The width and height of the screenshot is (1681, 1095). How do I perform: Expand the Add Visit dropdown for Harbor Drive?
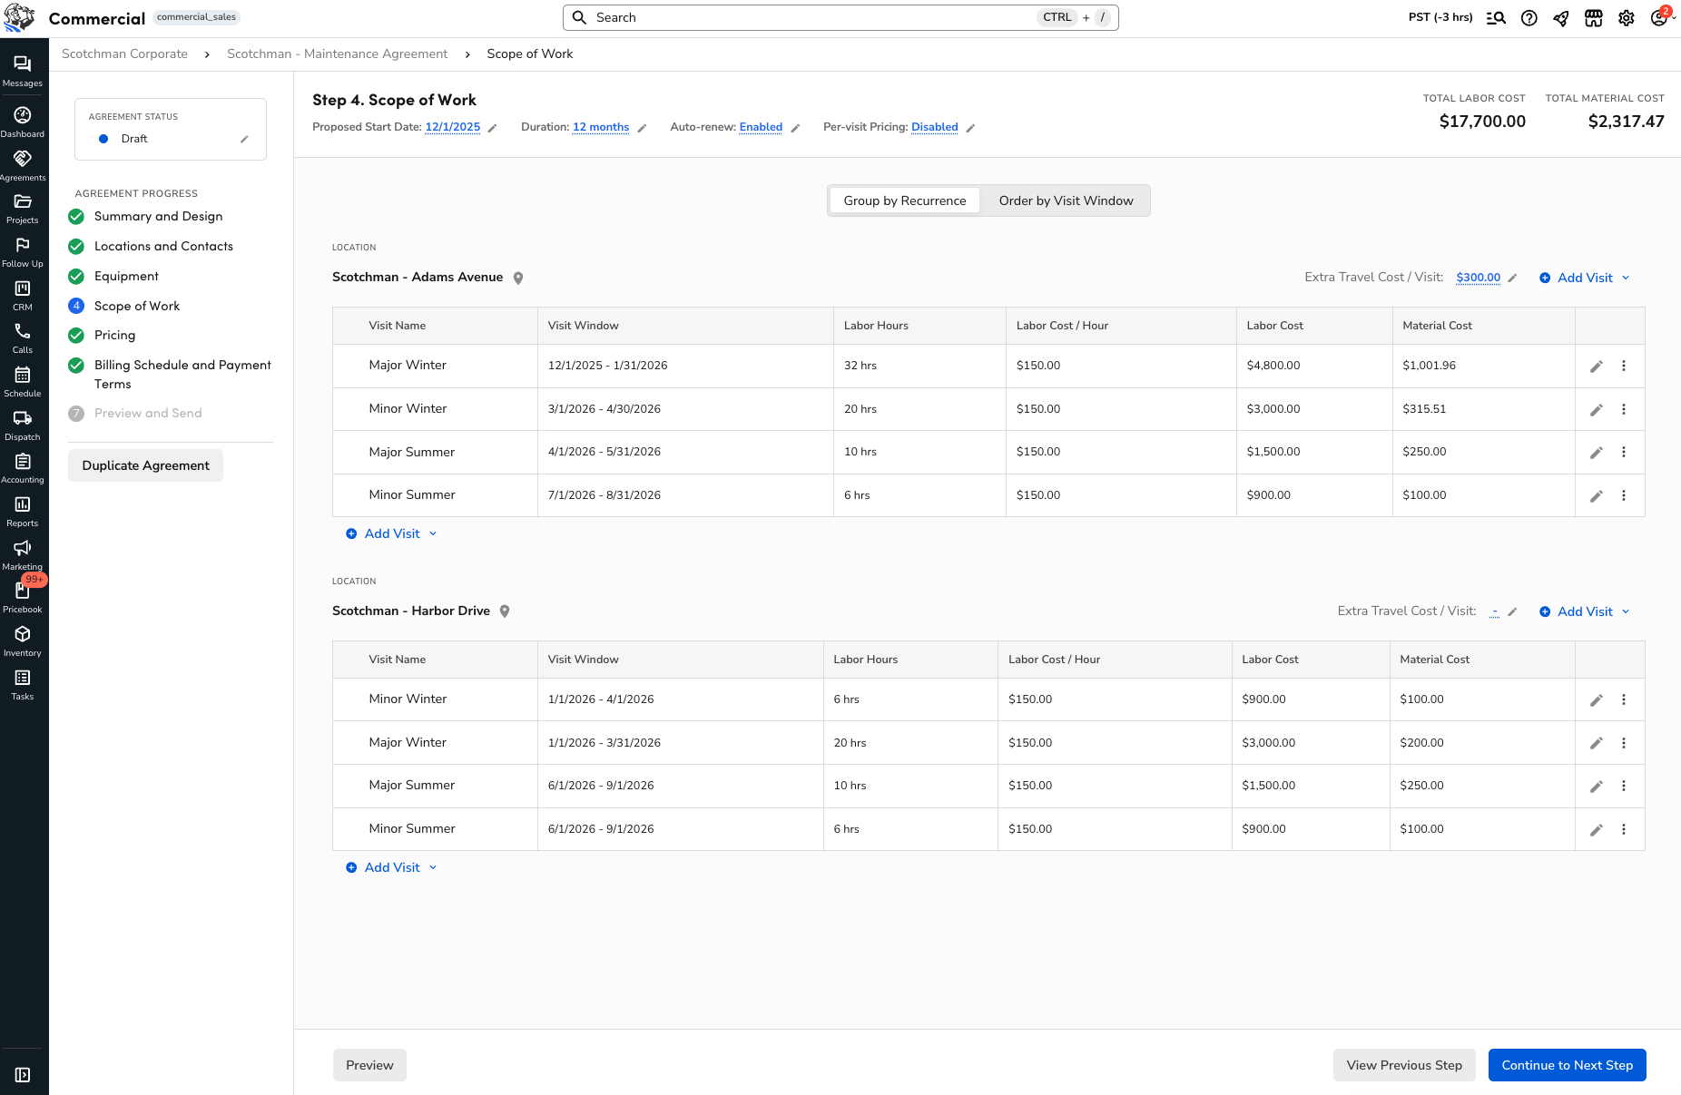(x=1626, y=611)
